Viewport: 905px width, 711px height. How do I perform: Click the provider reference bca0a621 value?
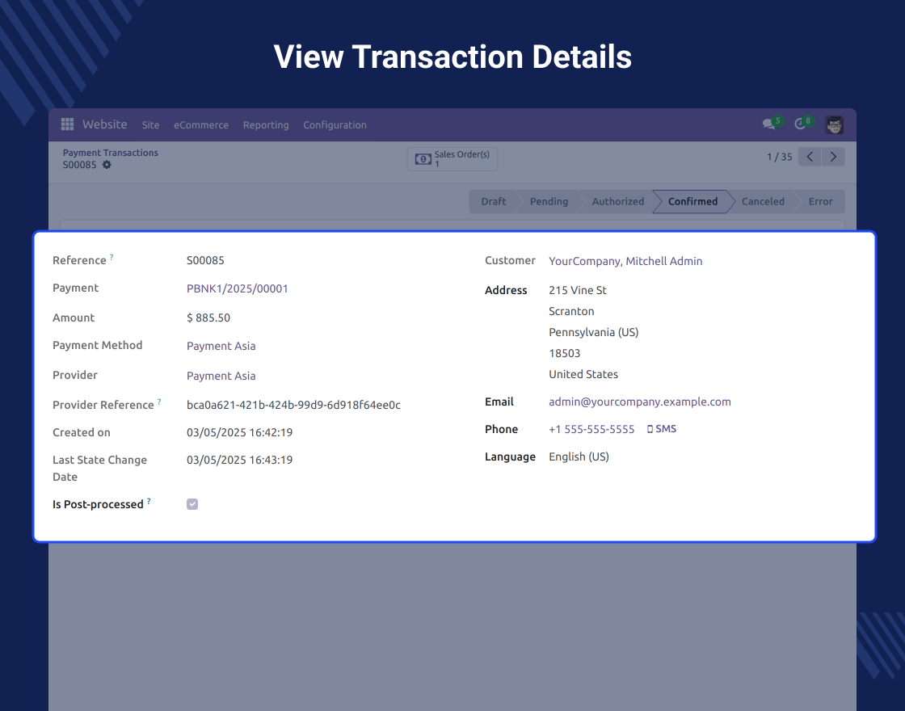293,405
